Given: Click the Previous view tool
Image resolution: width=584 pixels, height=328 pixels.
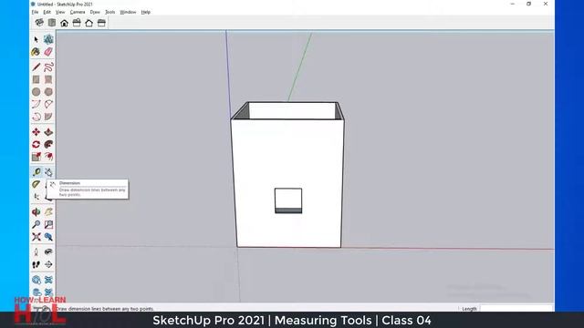Looking at the screenshot, I should click(48, 237).
